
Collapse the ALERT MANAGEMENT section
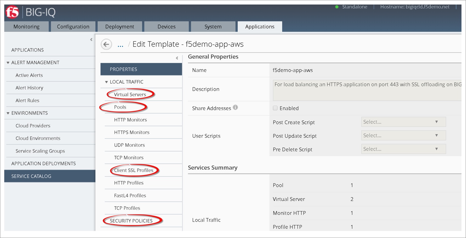[x=8, y=63]
